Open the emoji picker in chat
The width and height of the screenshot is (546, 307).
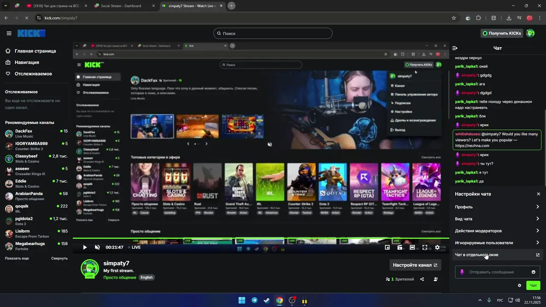point(533,272)
